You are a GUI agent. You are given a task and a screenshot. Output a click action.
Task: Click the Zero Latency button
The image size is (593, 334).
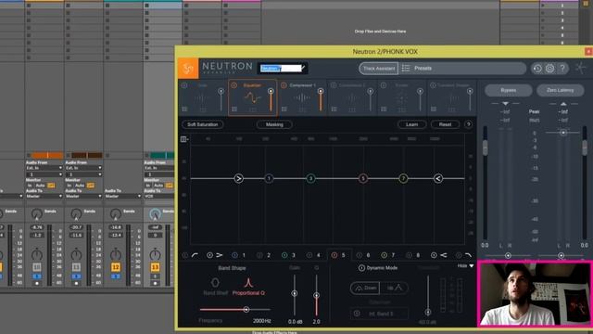(560, 90)
